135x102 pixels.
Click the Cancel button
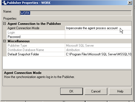pos(96,91)
